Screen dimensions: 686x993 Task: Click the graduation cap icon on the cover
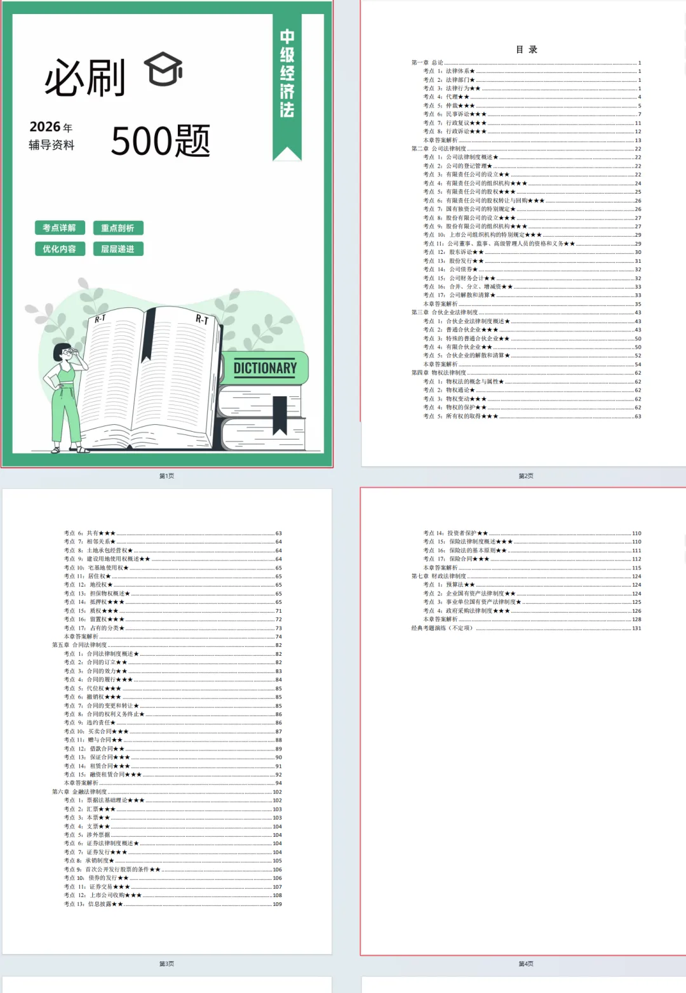[163, 69]
